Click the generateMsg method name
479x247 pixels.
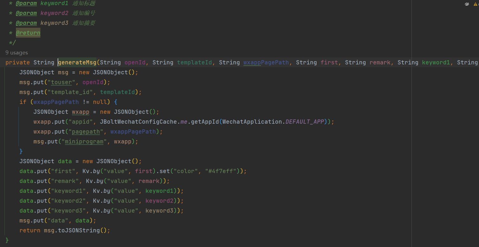[77, 62]
